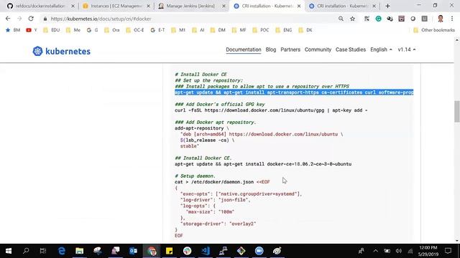Image resolution: width=460 pixels, height=258 pixels.
Task: Click the curl -fsSL docker gpg command line
Action: coord(271,110)
